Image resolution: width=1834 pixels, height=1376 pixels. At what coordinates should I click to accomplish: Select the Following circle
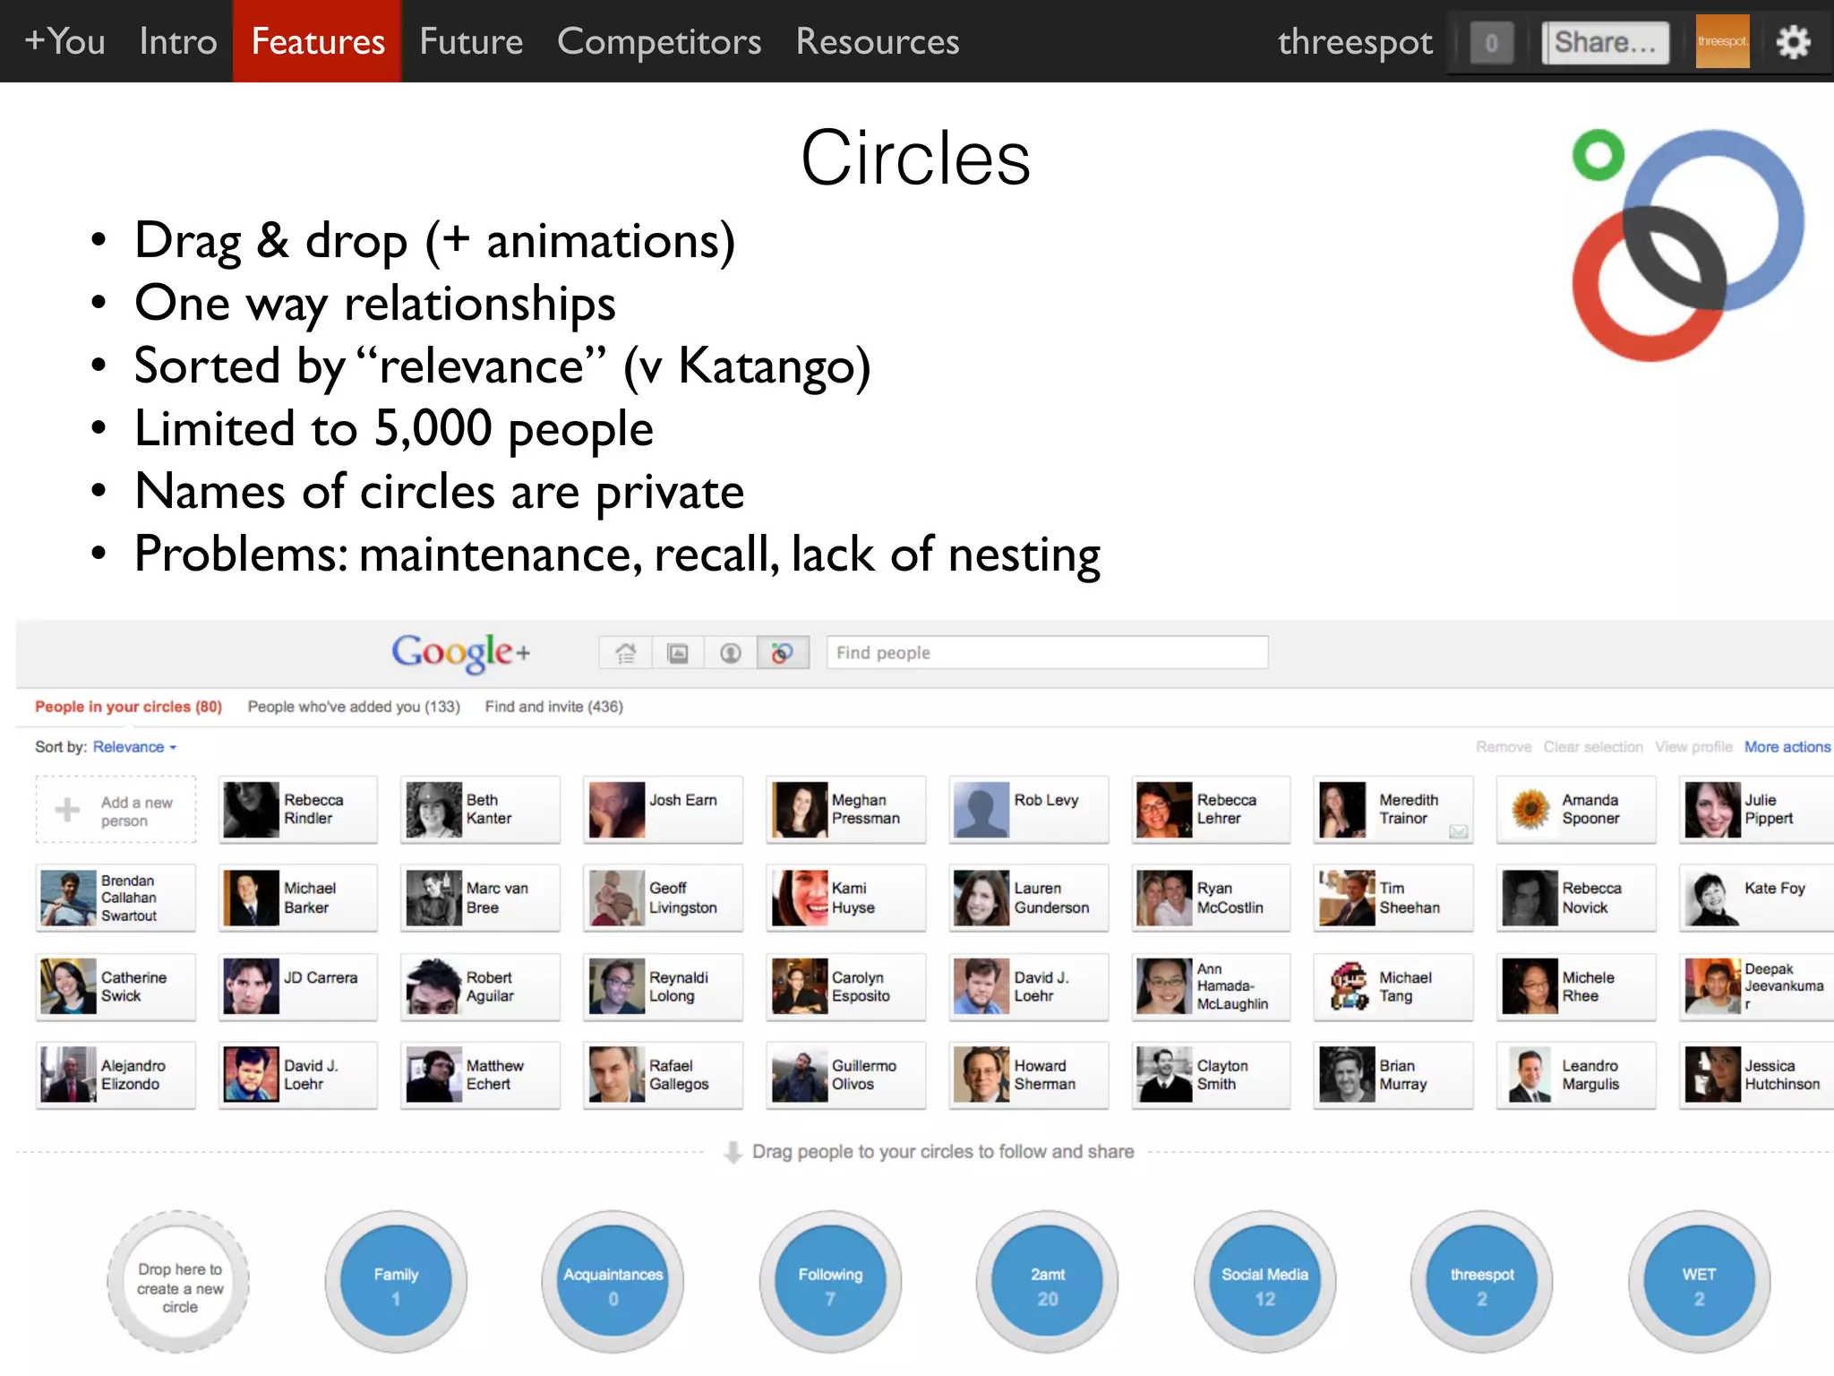click(830, 1282)
